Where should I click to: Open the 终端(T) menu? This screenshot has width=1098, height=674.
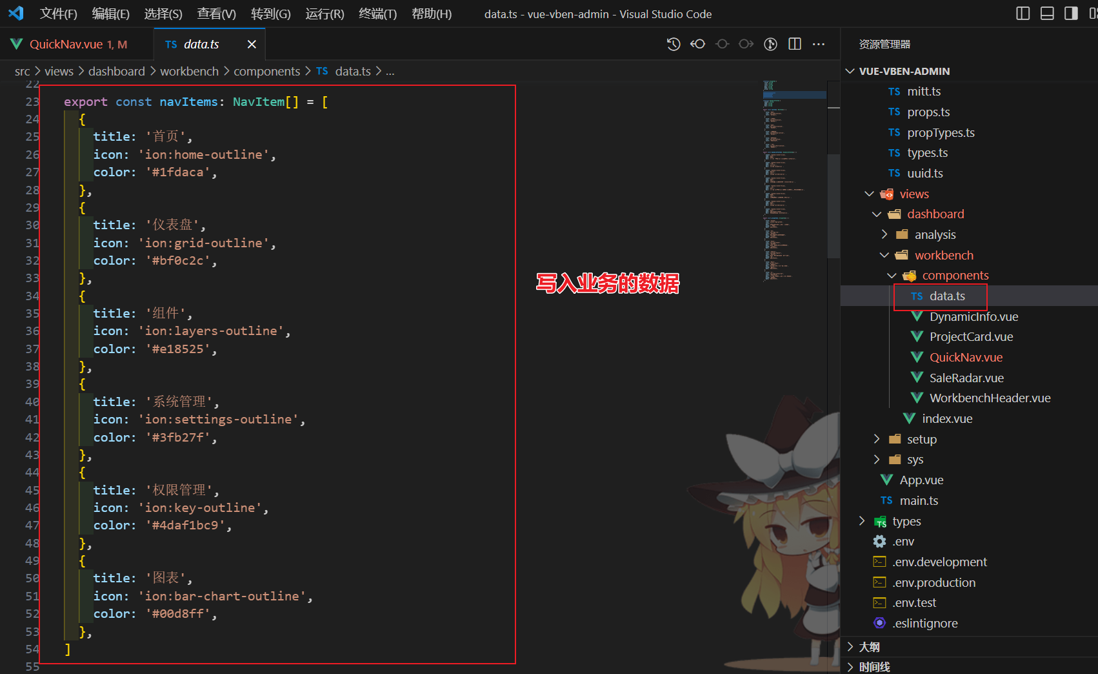(x=378, y=14)
